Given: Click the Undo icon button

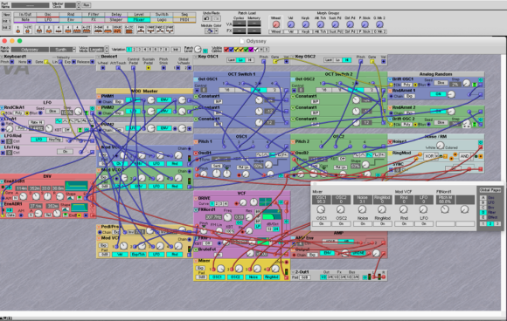Looking at the screenshot, I should coord(206,18).
